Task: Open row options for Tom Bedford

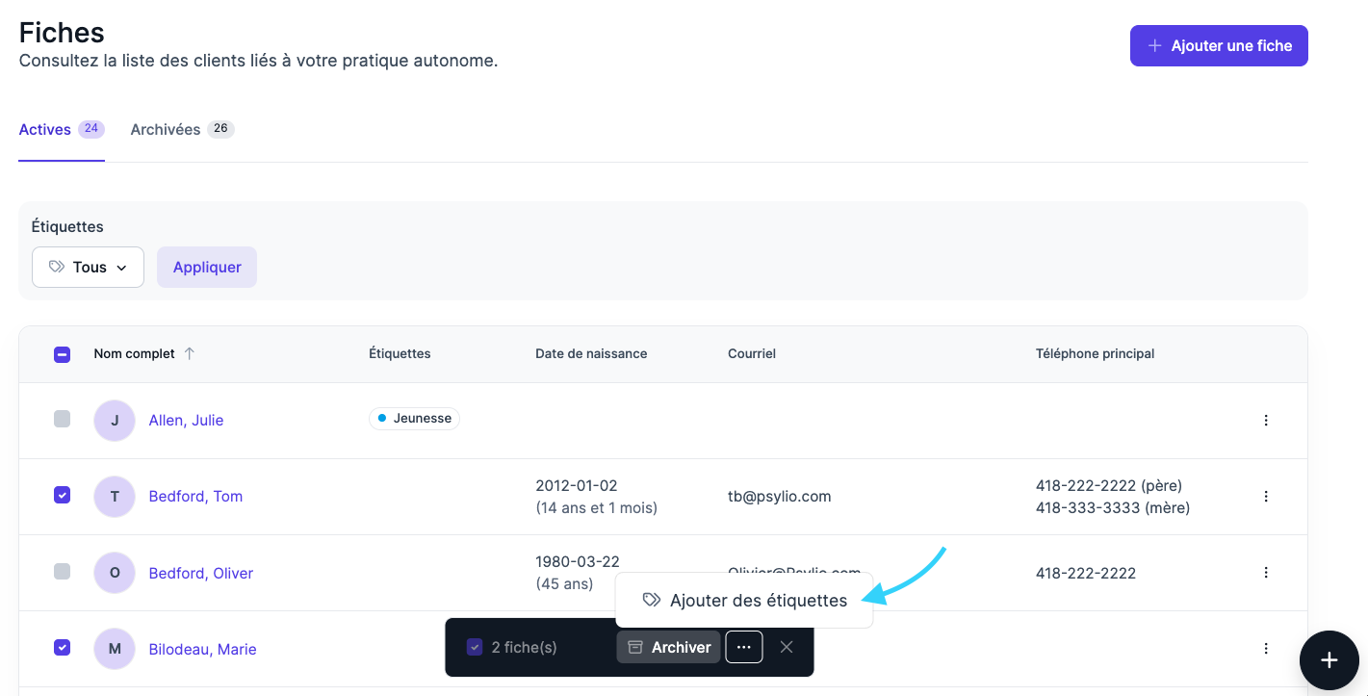Action: click(x=1266, y=497)
